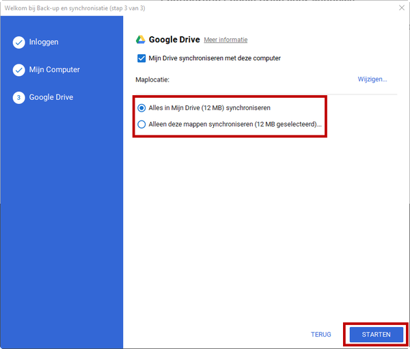The image size is (410, 349).
Task: Click the Google Drive heading text
Action: pos(174,40)
